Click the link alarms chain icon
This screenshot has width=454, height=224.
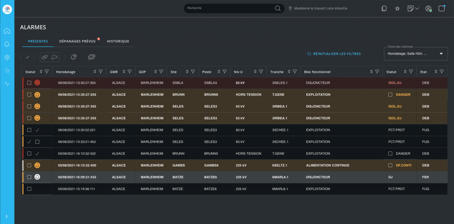[44, 57]
